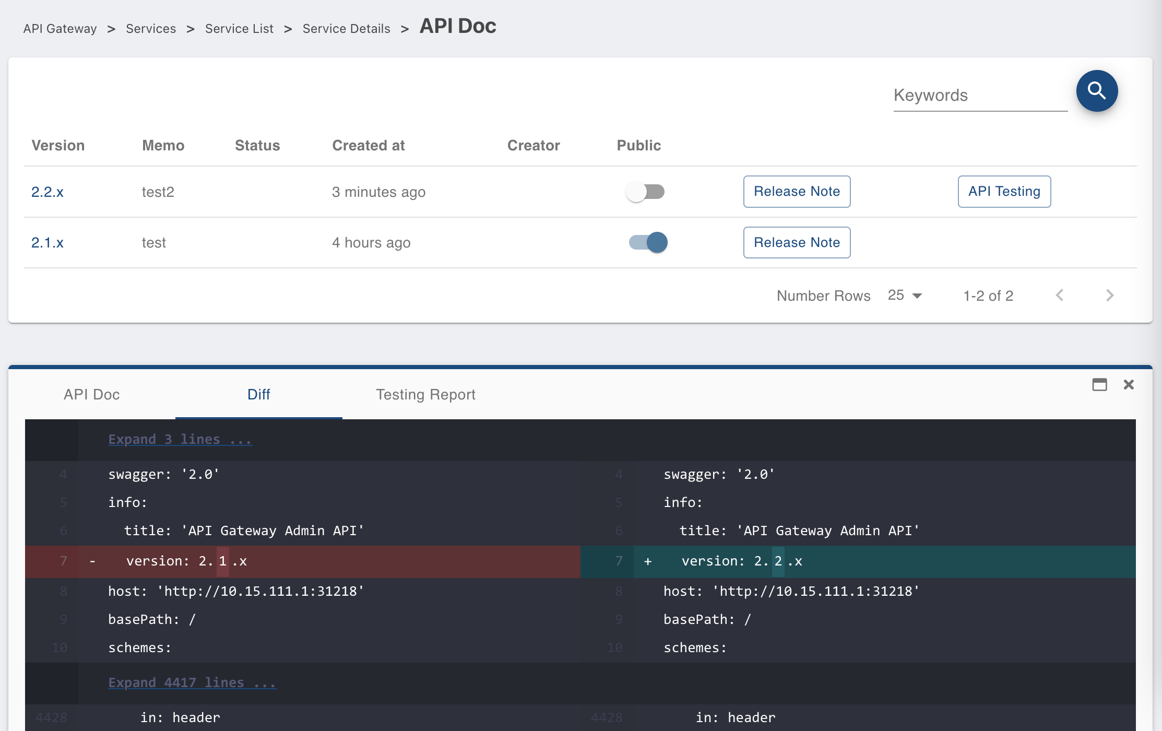Toggle Public switch for version 2.1.x
Screen dimensions: 1162x731
[648, 242]
